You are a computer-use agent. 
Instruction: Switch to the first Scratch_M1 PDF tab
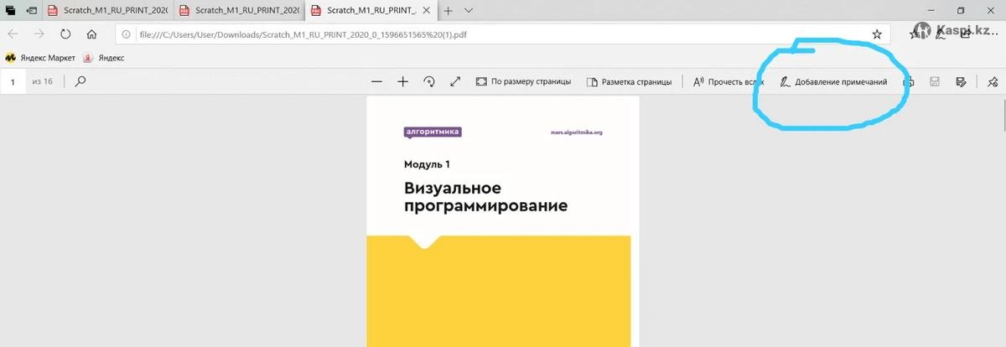[107, 11]
